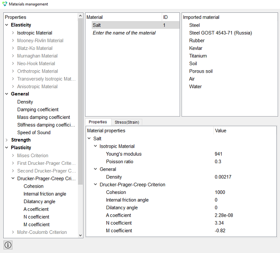Collapse Drucker-Prager-Creep Criterion in left tree
Screen dimensions: 280x253
[13, 178]
